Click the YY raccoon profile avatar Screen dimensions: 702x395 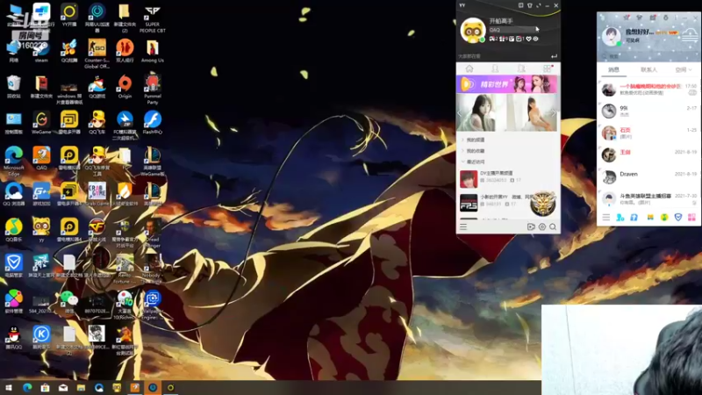pos(473,31)
